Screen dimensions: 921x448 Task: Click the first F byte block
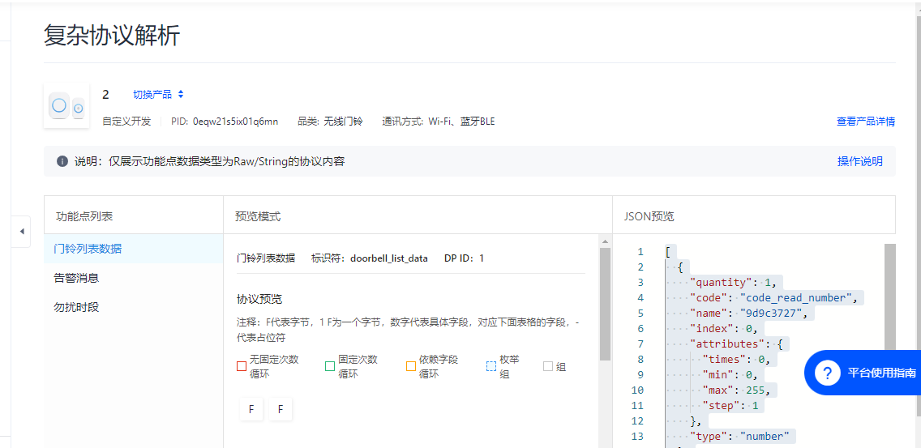pos(251,409)
